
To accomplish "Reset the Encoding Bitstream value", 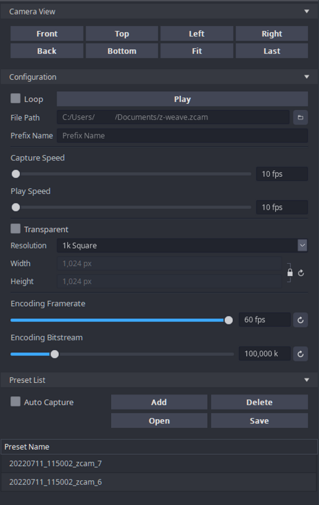I will pyautogui.click(x=300, y=354).
